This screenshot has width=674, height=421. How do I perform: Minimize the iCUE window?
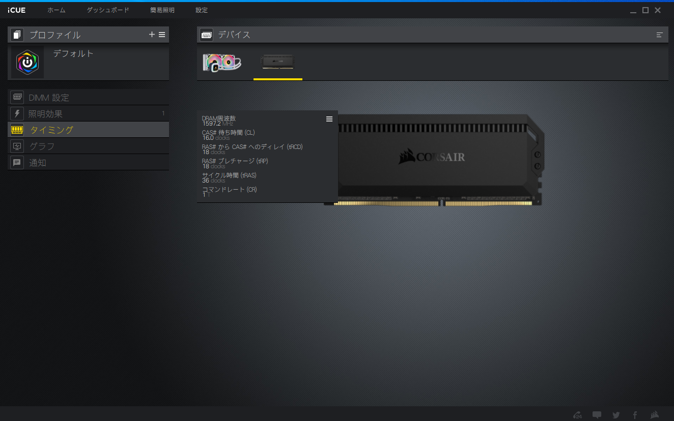click(x=633, y=10)
